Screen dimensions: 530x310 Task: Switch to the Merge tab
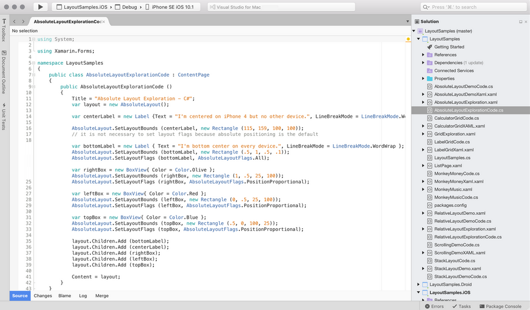click(102, 296)
